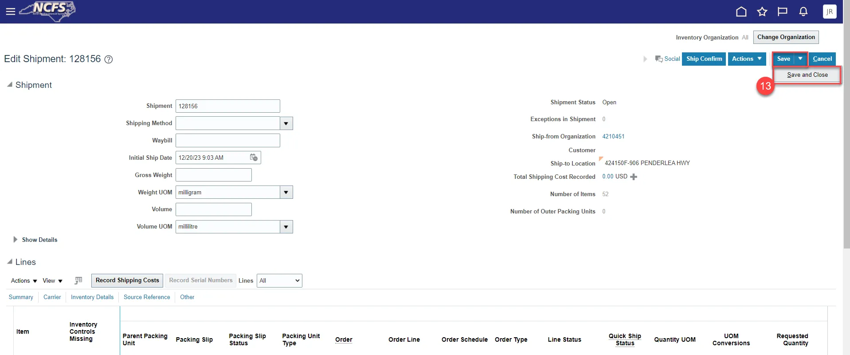
Task: Click the Save button
Action: pos(784,59)
